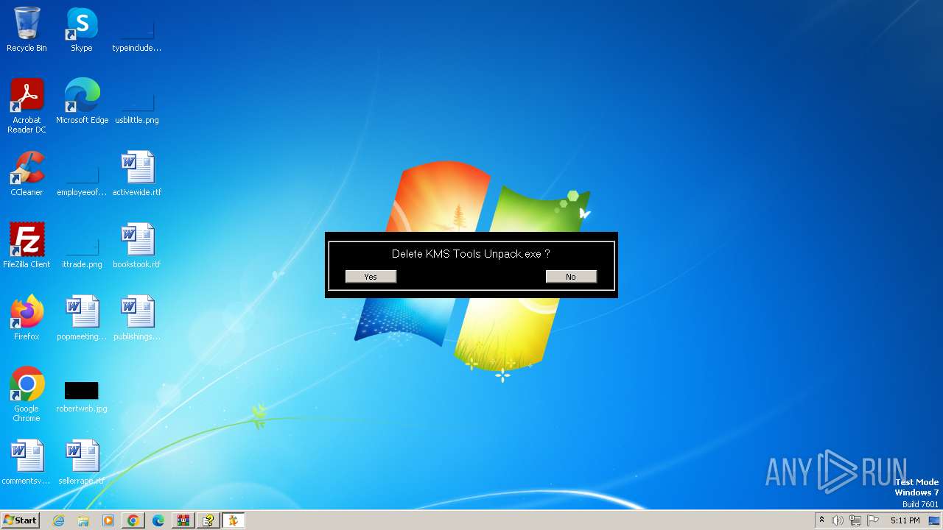
Task: Switch to WinRAR taskbar button
Action: (183, 520)
